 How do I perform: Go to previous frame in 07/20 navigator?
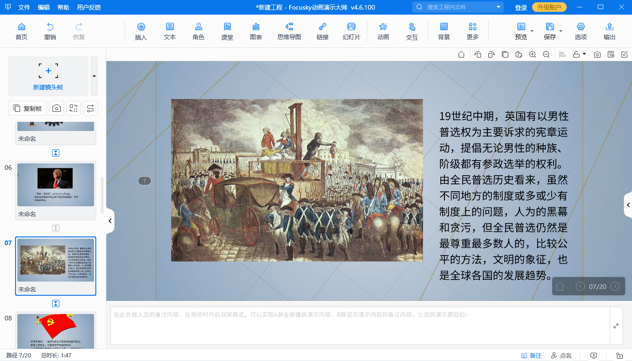click(580, 287)
